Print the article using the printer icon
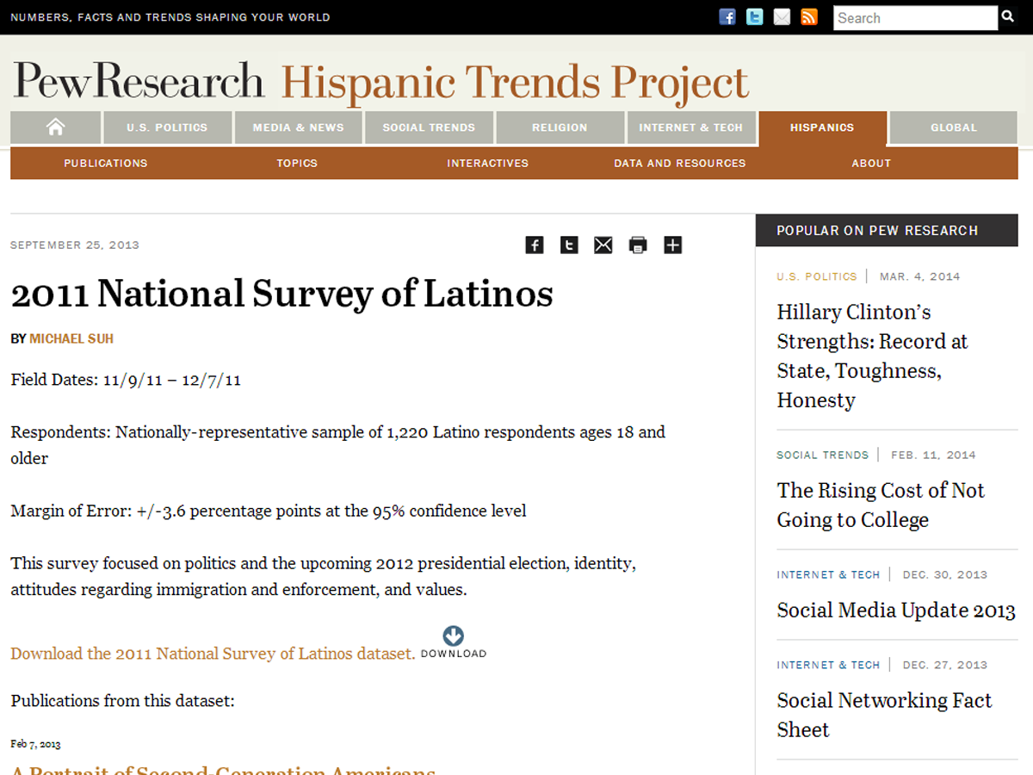This screenshot has width=1033, height=775. (638, 245)
